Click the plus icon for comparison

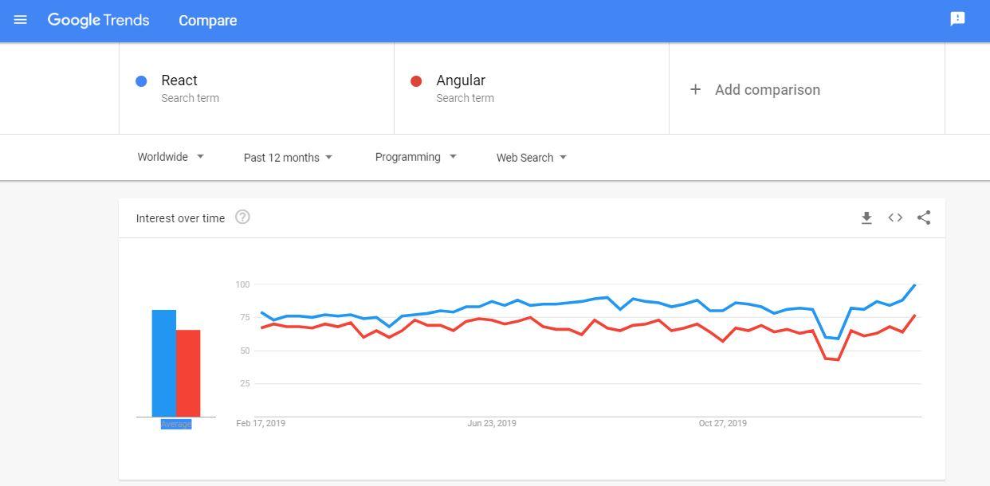(x=695, y=89)
